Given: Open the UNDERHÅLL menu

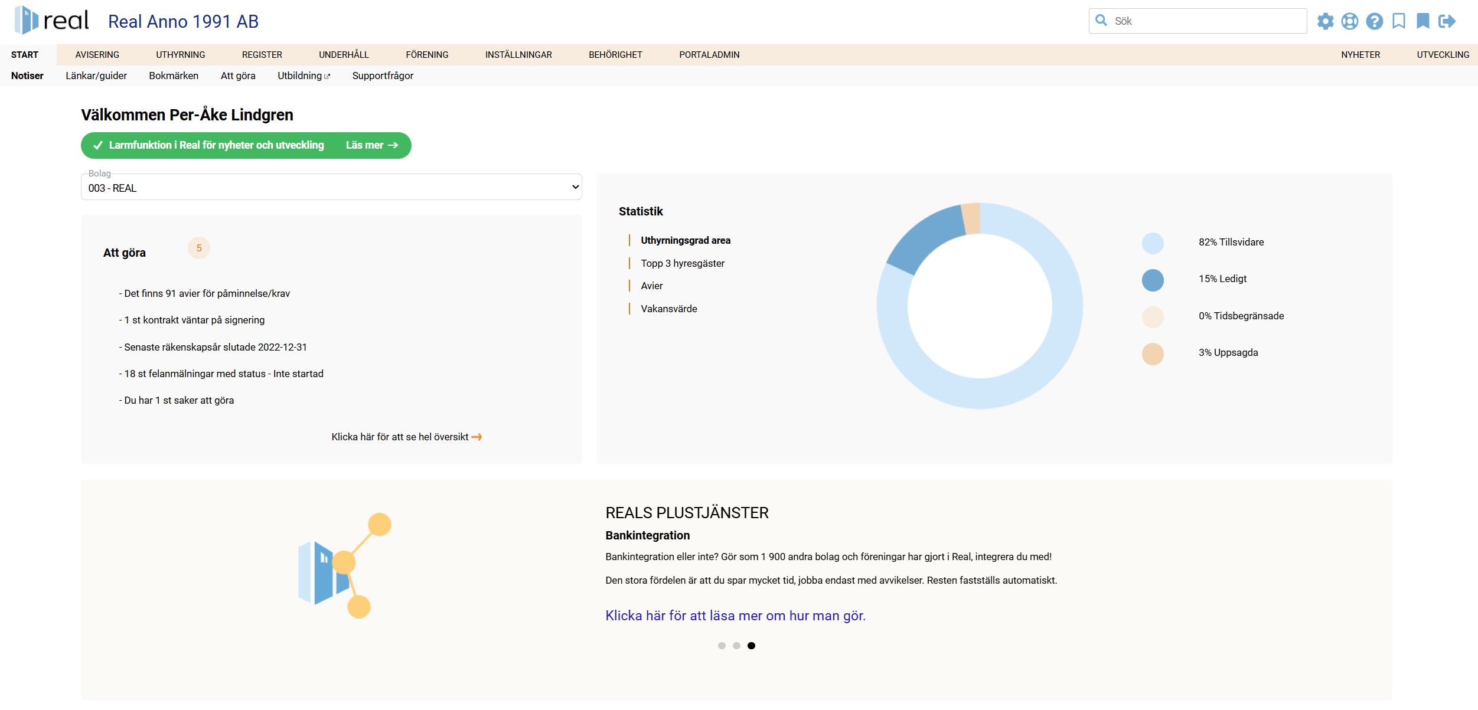Looking at the screenshot, I should tap(344, 54).
